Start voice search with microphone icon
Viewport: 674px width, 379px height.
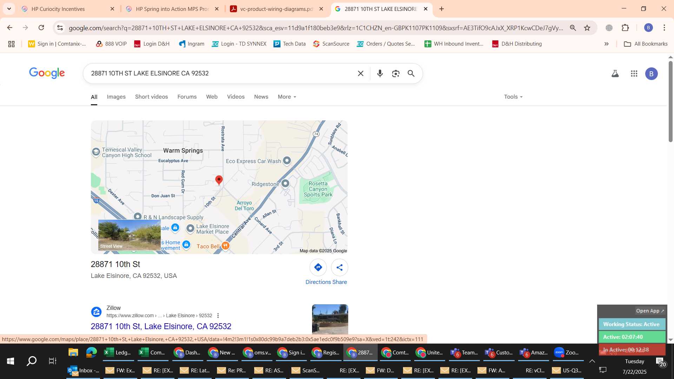(x=380, y=73)
